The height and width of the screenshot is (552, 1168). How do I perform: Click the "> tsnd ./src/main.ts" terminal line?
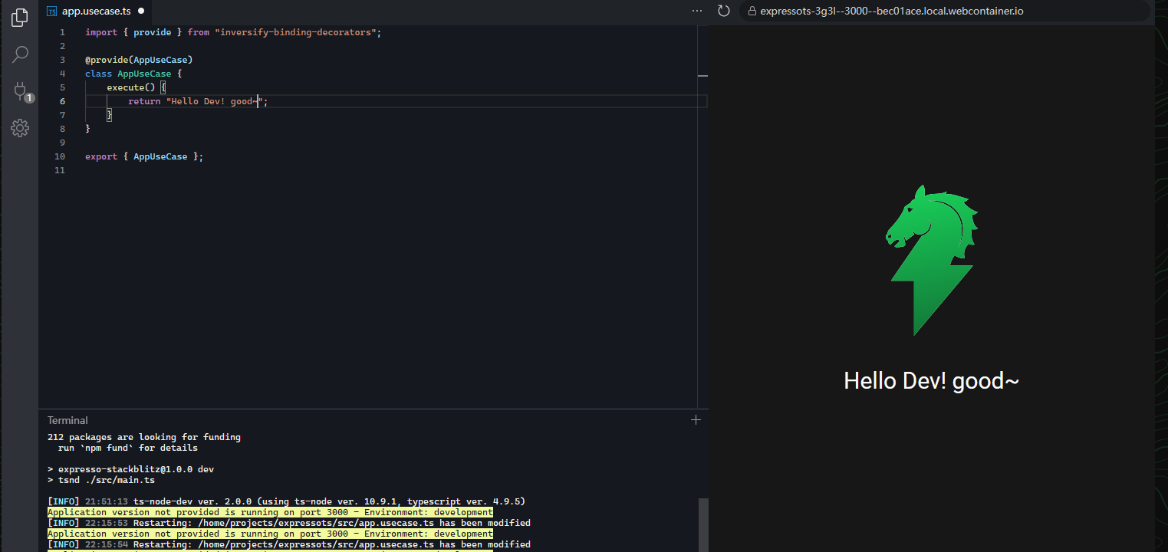click(x=101, y=480)
